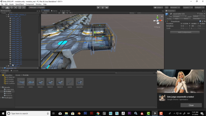206x116 pixels.
Task: Select the Hand tool in toolbar
Action: point(3,8)
